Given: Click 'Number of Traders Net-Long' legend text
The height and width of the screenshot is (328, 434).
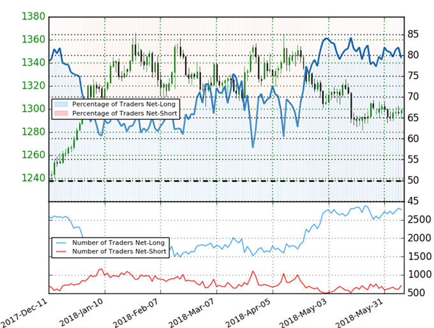Looking at the screenshot, I should pyautogui.click(x=119, y=242).
